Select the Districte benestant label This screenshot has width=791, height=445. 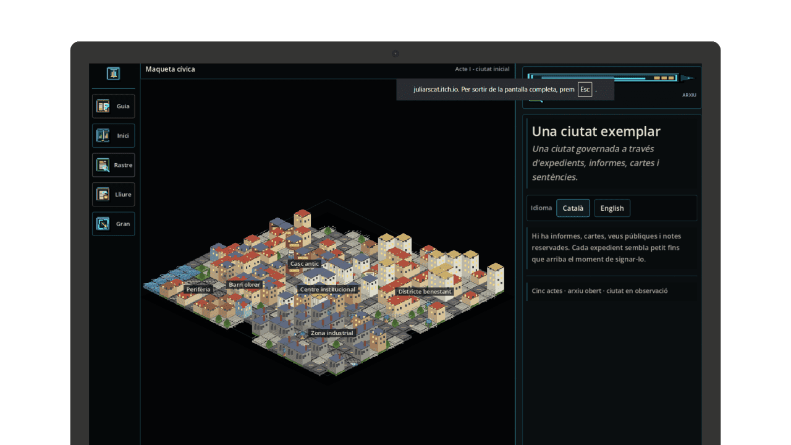point(425,292)
